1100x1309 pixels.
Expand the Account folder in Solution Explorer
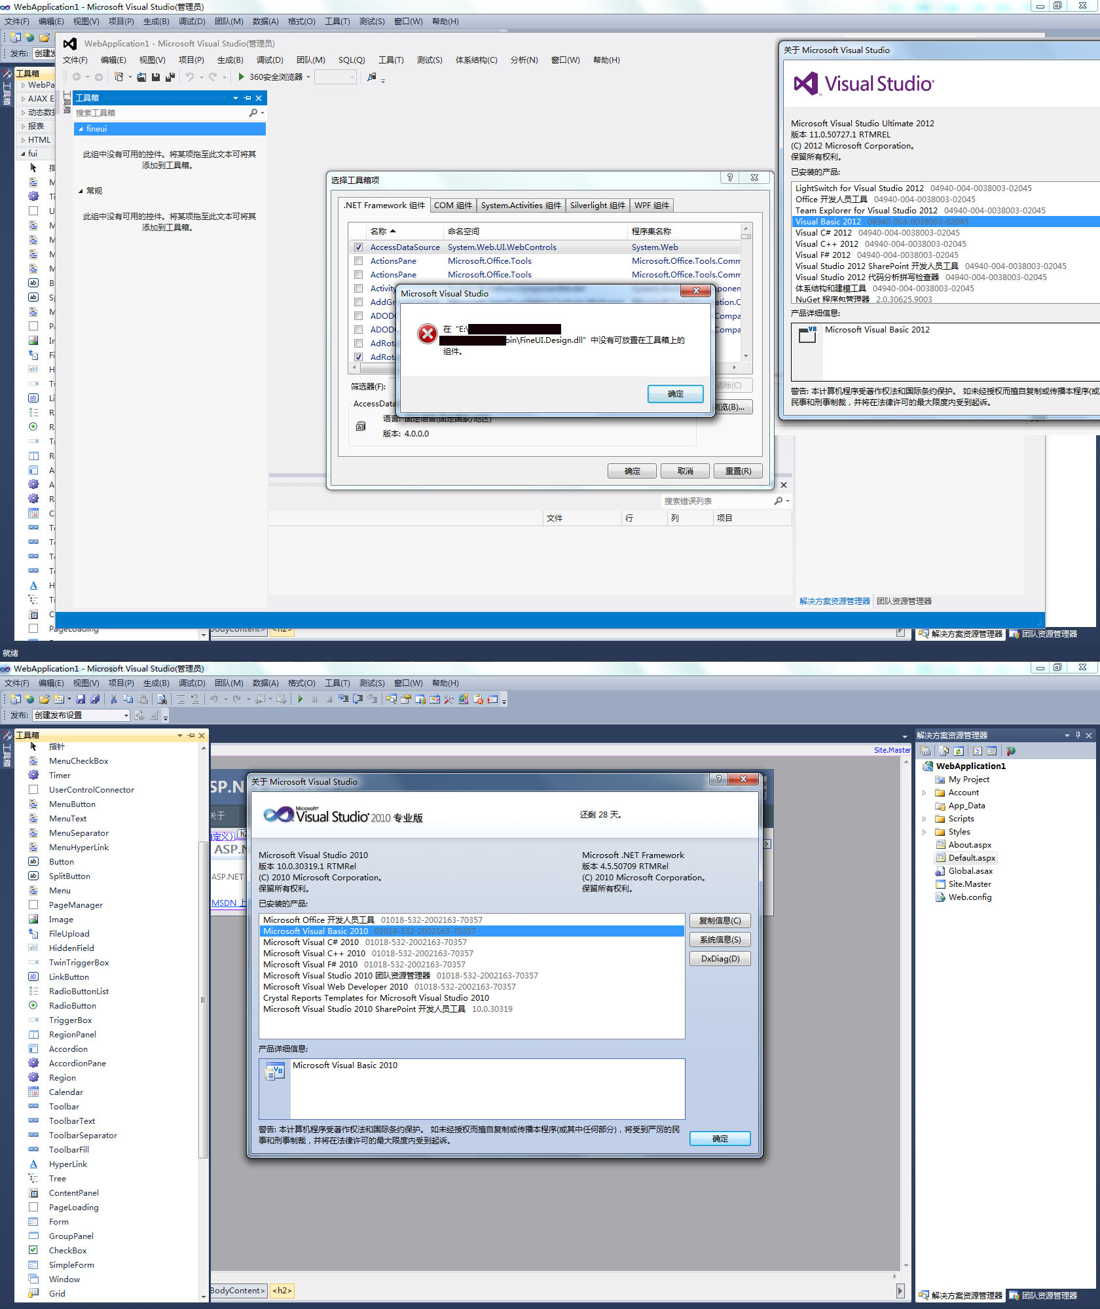pos(924,793)
